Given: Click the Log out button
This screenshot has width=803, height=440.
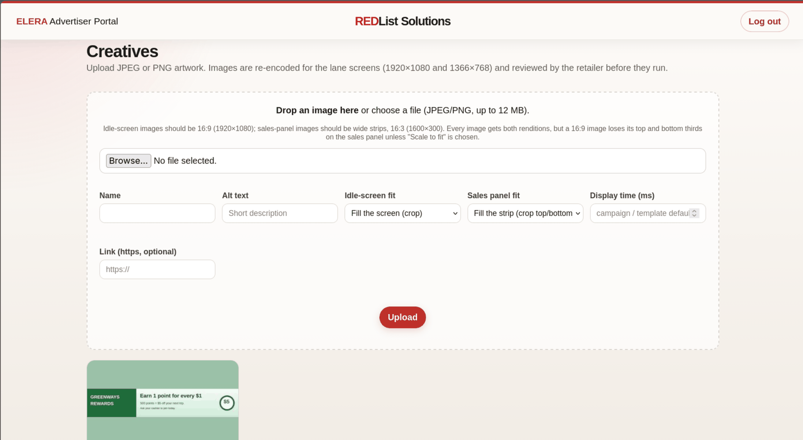Looking at the screenshot, I should [x=764, y=22].
